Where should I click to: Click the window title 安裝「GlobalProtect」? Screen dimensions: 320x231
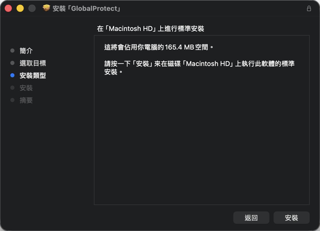pos(87,9)
